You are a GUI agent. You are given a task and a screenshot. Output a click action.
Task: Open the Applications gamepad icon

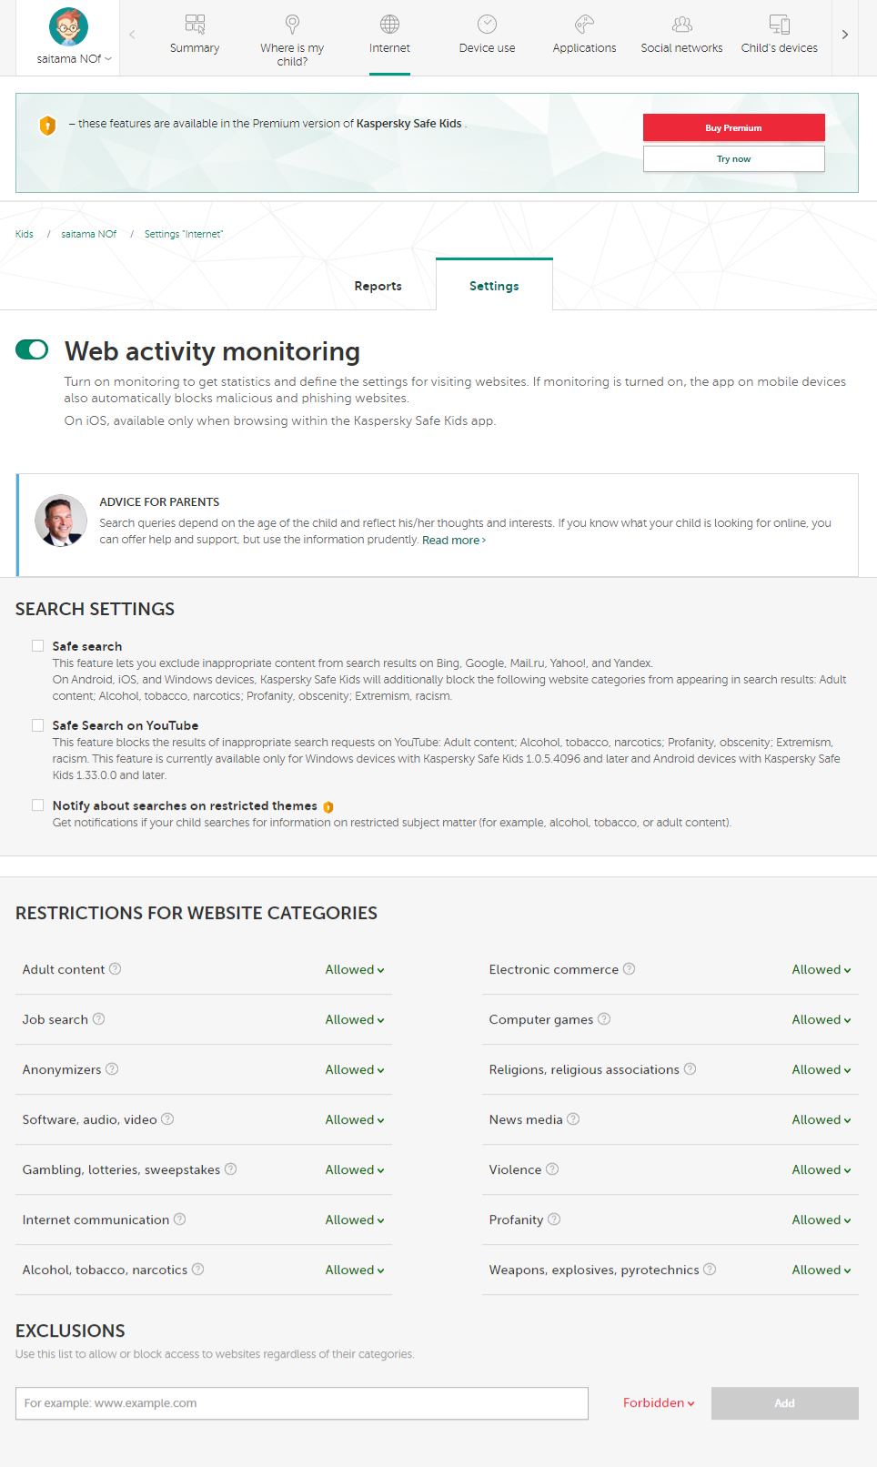[584, 24]
